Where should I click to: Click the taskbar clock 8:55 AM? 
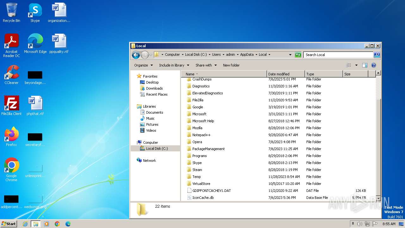(389, 224)
